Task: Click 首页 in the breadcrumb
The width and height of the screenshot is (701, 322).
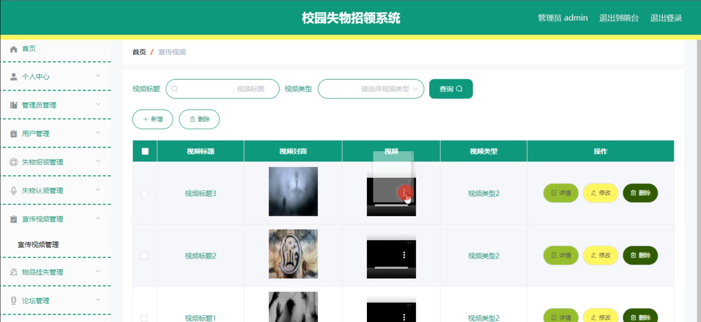Action: pos(139,52)
